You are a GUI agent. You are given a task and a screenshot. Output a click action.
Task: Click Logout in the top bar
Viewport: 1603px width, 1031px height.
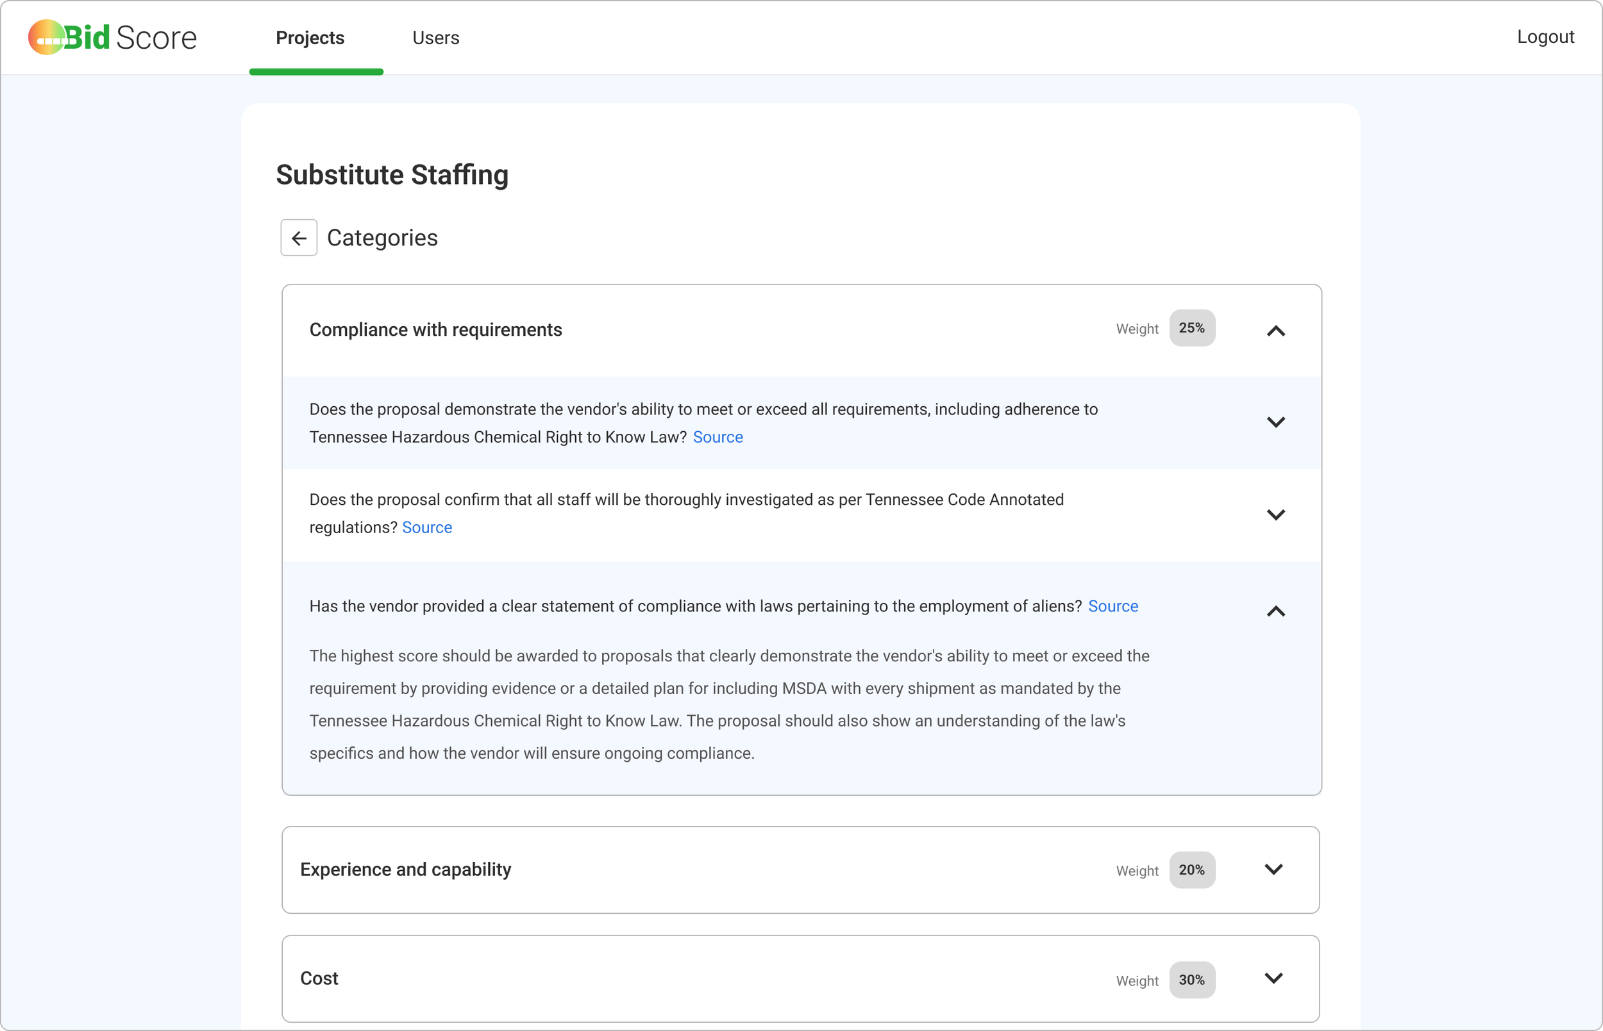[x=1545, y=37]
